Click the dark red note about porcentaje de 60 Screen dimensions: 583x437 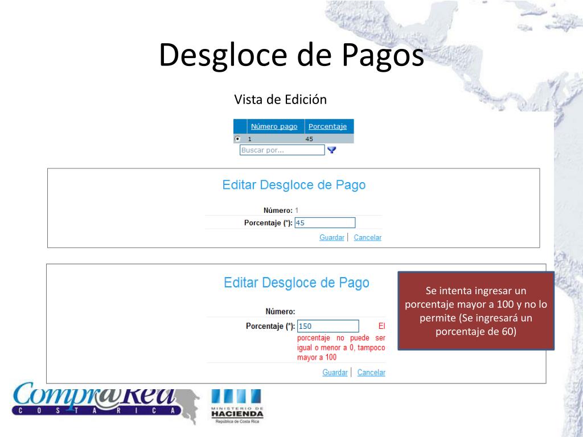point(476,311)
